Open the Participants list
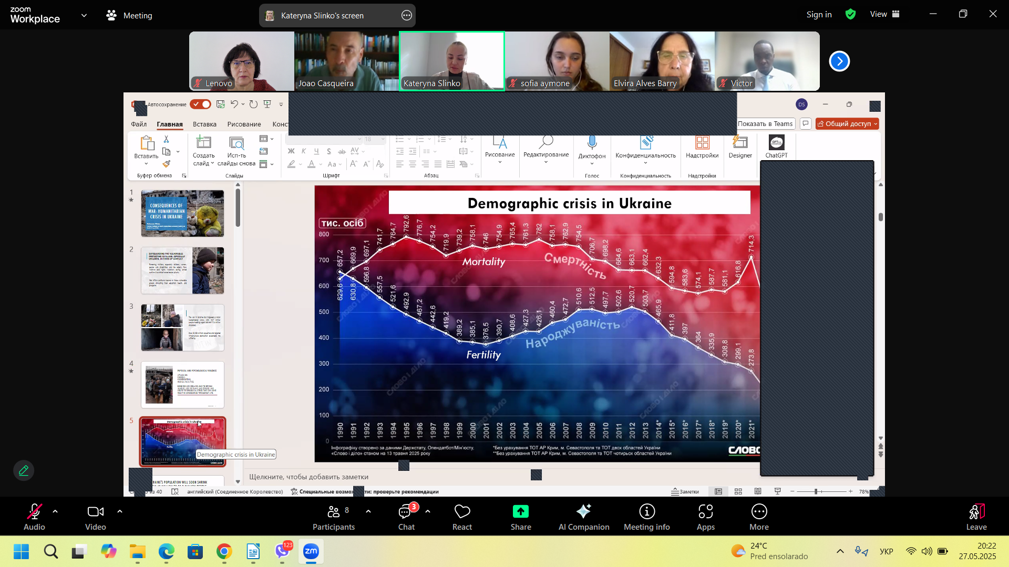 click(333, 512)
